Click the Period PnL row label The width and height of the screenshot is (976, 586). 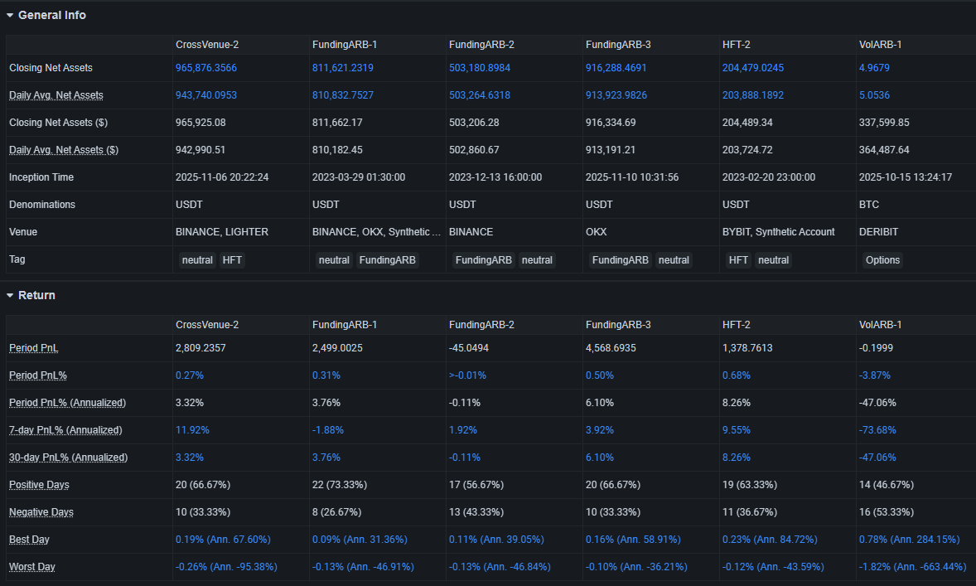pyautogui.click(x=34, y=348)
